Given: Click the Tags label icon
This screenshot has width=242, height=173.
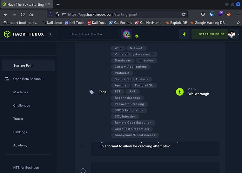Looking at the screenshot, I should point(92,92).
